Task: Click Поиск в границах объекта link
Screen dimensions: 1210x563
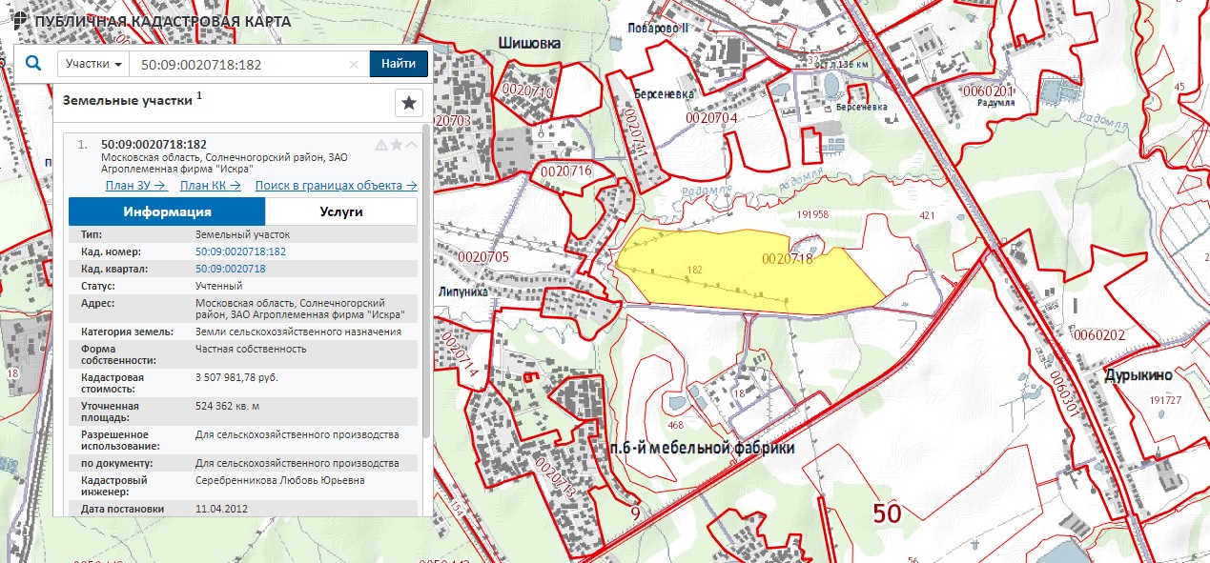Action: pos(336,186)
